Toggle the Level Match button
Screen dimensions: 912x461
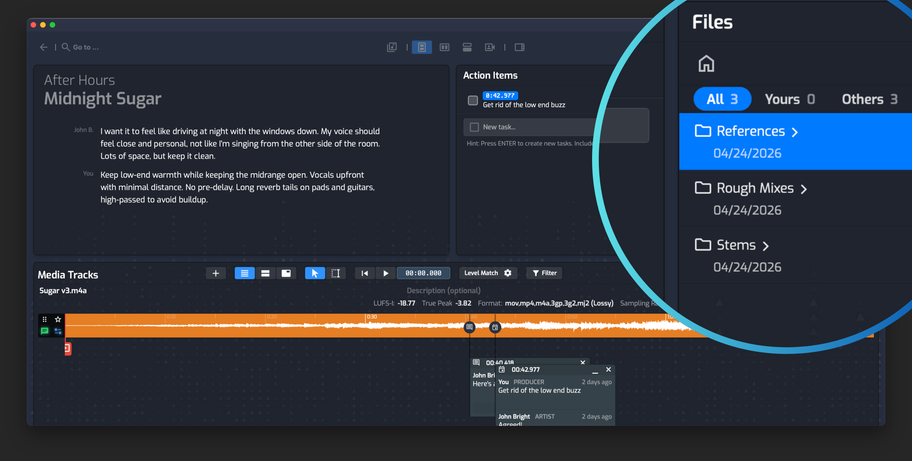tap(481, 273)
